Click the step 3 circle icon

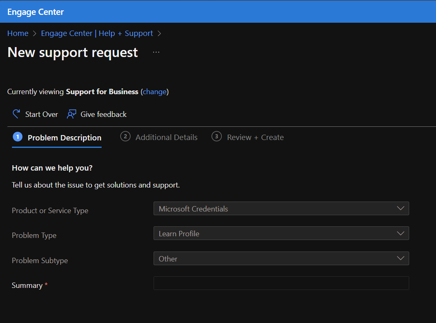click(x=217, y=137)
